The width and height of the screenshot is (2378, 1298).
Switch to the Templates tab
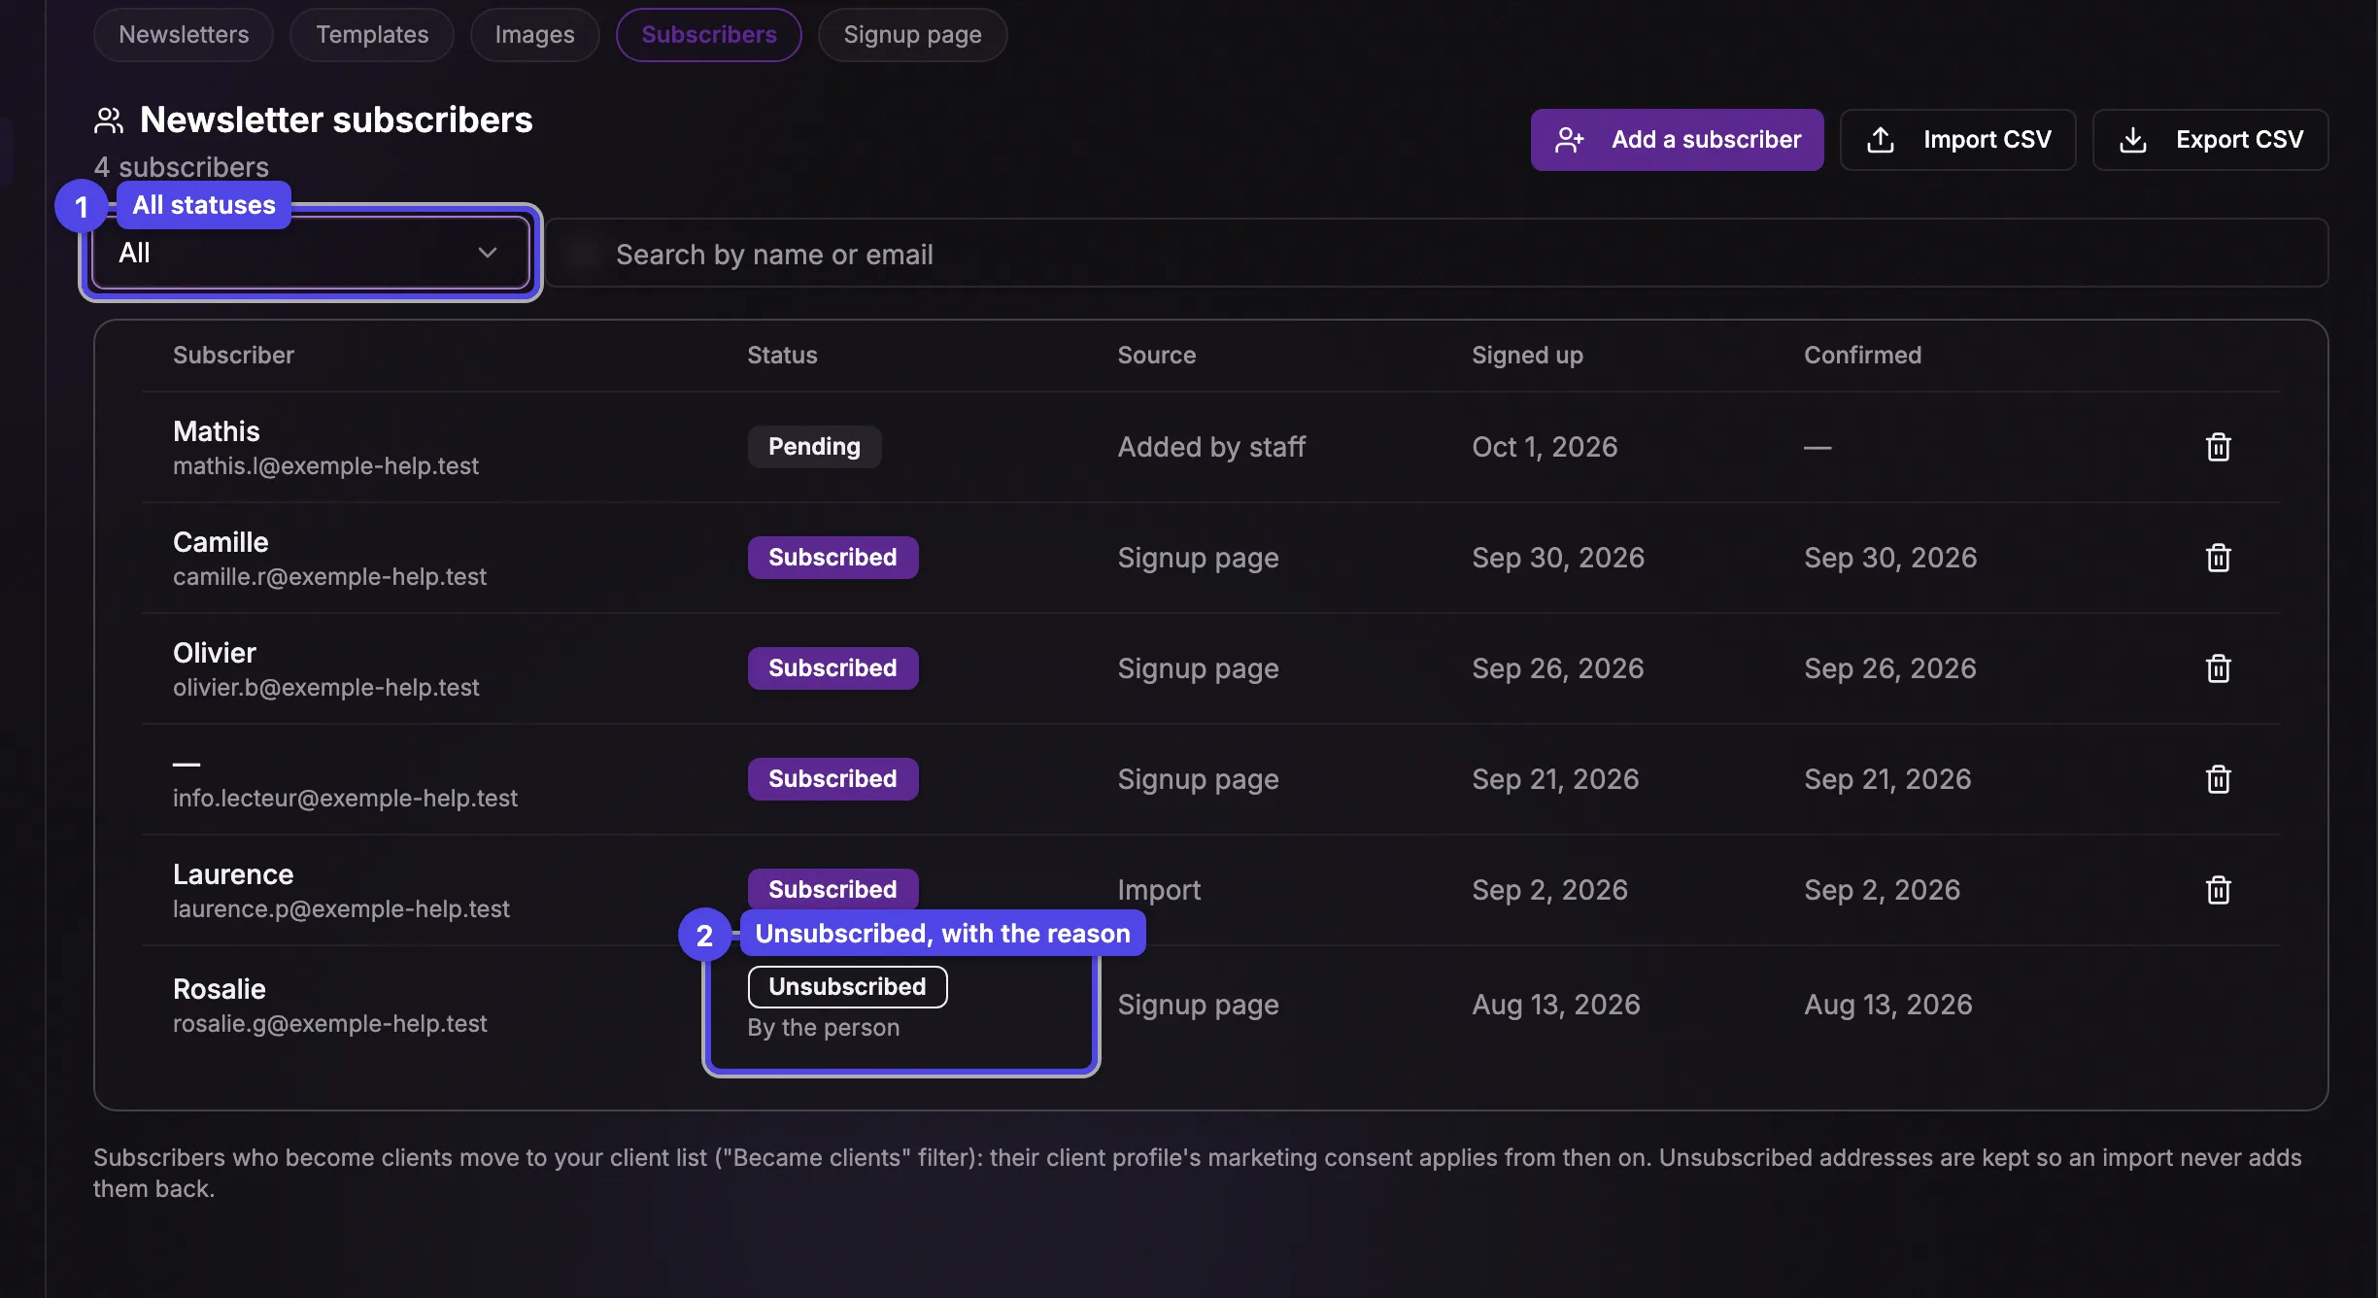coord(372,35)
